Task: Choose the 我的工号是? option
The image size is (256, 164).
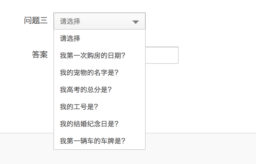Action: coord(79,107)
